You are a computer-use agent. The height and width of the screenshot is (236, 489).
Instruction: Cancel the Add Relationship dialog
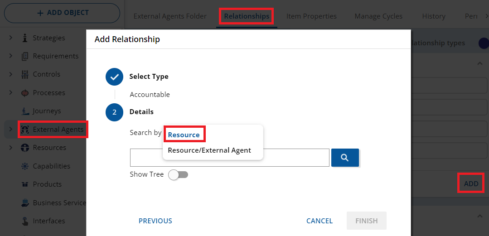320,221
